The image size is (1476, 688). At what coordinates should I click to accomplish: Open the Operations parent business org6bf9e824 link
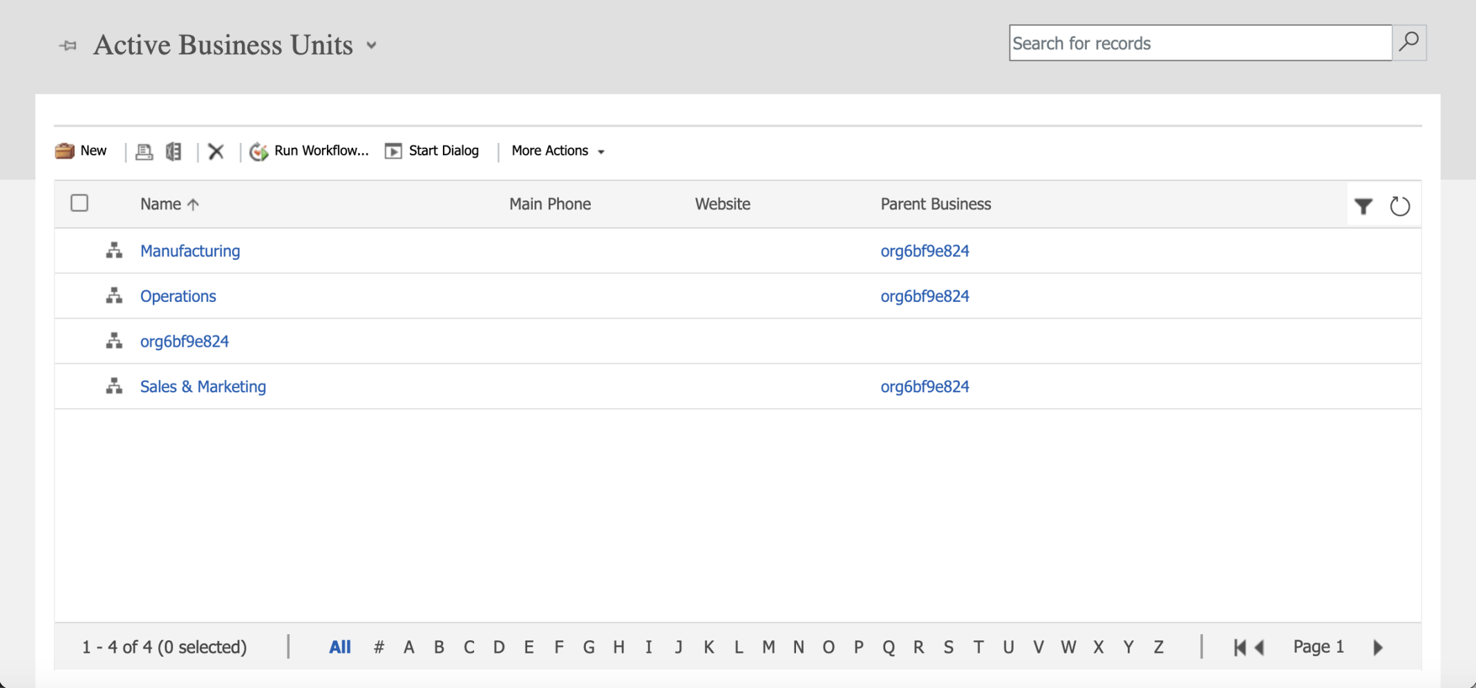click(925, 296)
